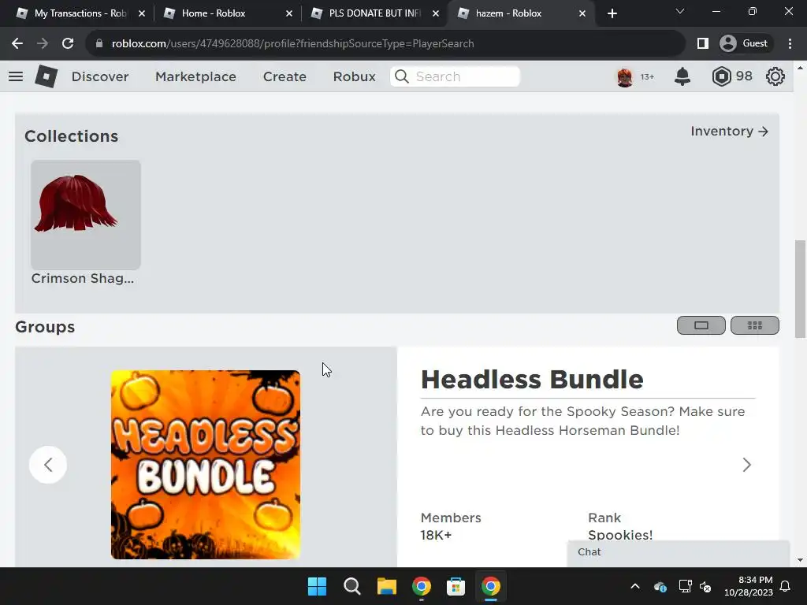Click the active Chrome taskbar icon
This screenshot has width=807, height=605.
tap(490, 586)
